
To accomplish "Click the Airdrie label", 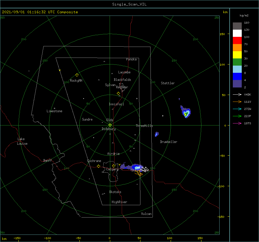I will click(x=113, y=154).
